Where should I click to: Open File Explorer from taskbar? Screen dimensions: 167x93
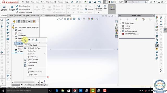63,91
